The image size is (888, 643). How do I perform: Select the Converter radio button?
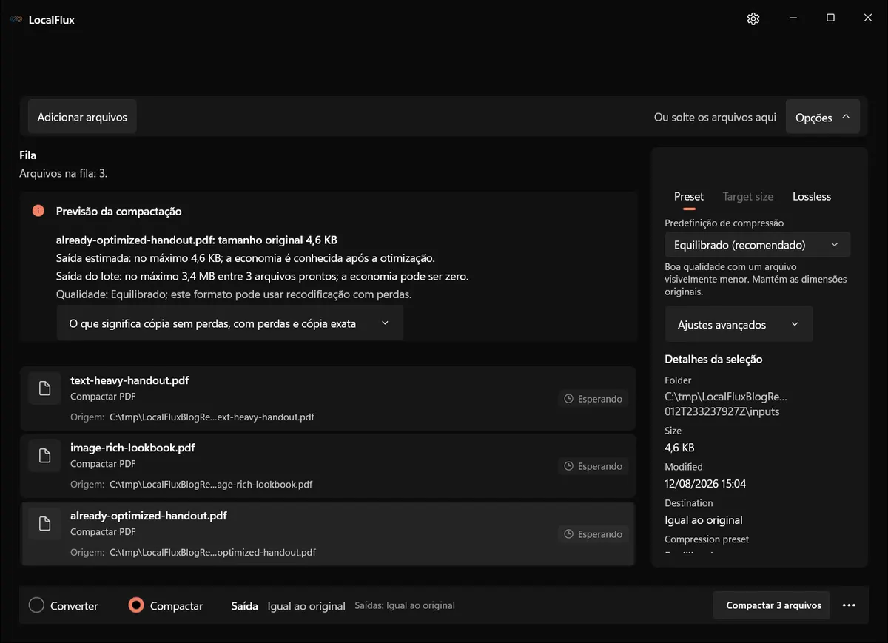click(36, 605)
